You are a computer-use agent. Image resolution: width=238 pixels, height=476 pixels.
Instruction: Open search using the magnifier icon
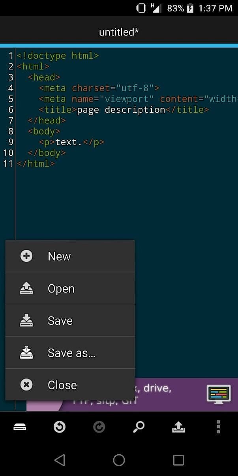tap(139, 427)
